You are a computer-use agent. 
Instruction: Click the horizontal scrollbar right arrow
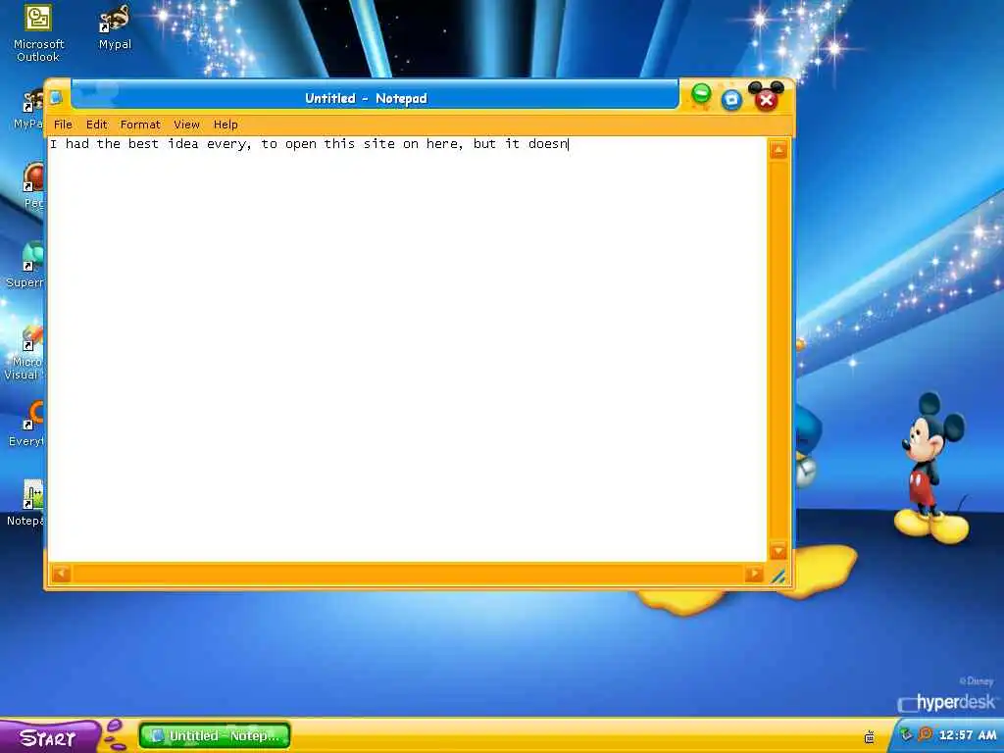754,574
